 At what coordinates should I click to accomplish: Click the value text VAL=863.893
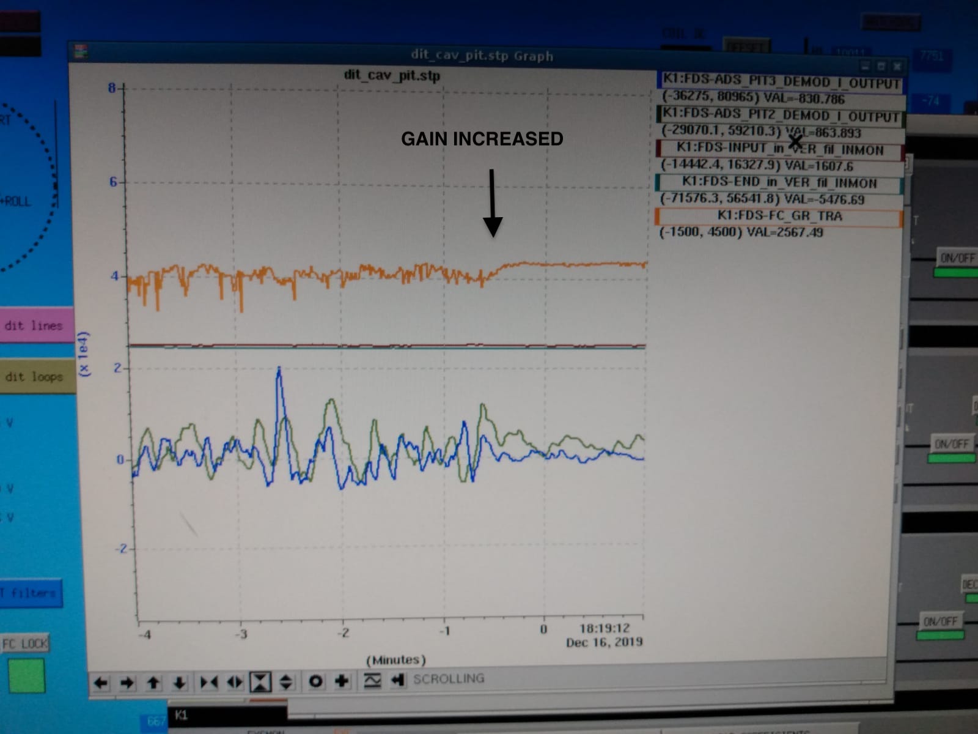[823, 133]
